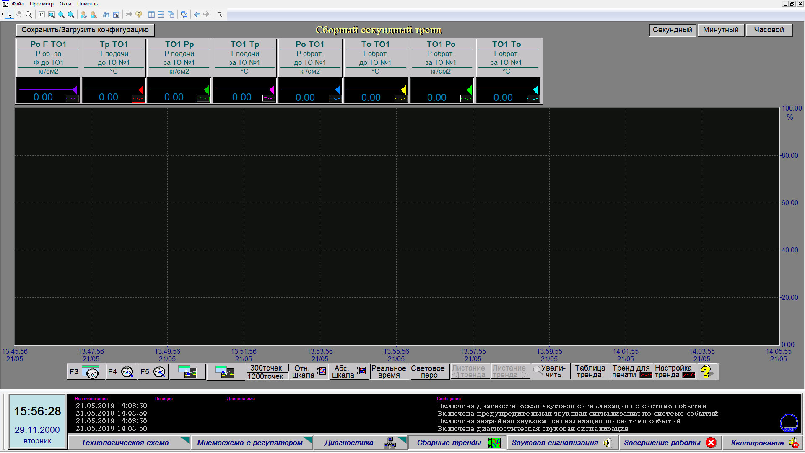805x453 pixels.
Task: Click the zoom out magnifier icon
Action: tap(61, 14)
